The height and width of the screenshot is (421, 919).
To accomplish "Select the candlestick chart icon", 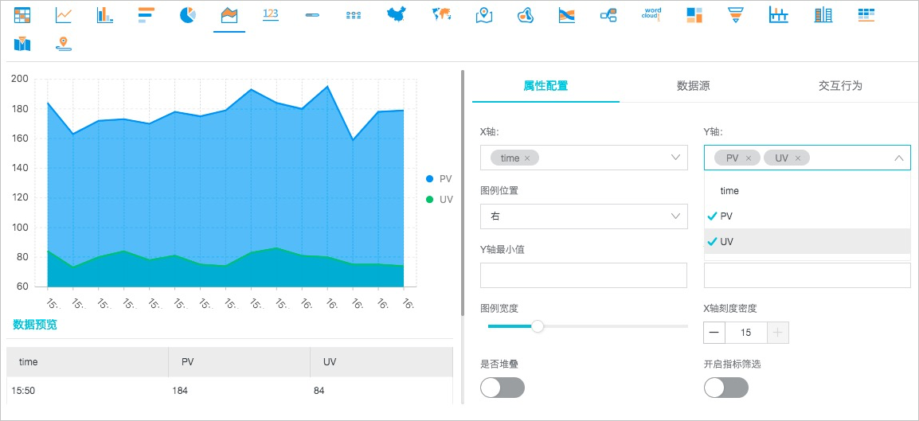I will pos(778,14).
